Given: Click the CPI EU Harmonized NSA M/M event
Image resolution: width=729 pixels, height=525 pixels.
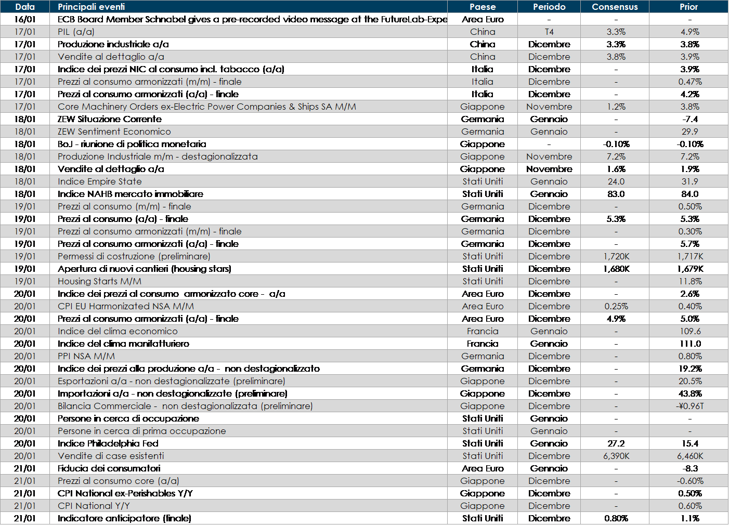Looking at the screenshot, I should (125, 306).
